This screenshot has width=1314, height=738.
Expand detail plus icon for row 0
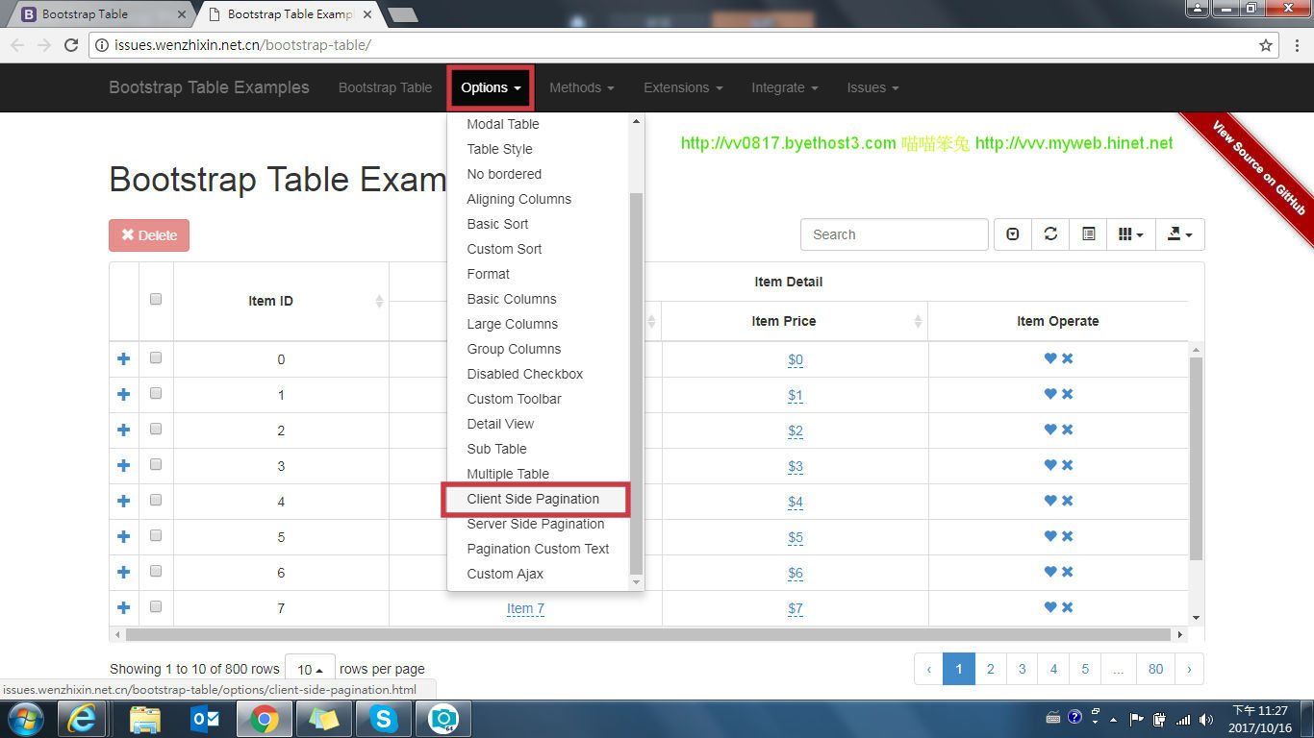123,359
